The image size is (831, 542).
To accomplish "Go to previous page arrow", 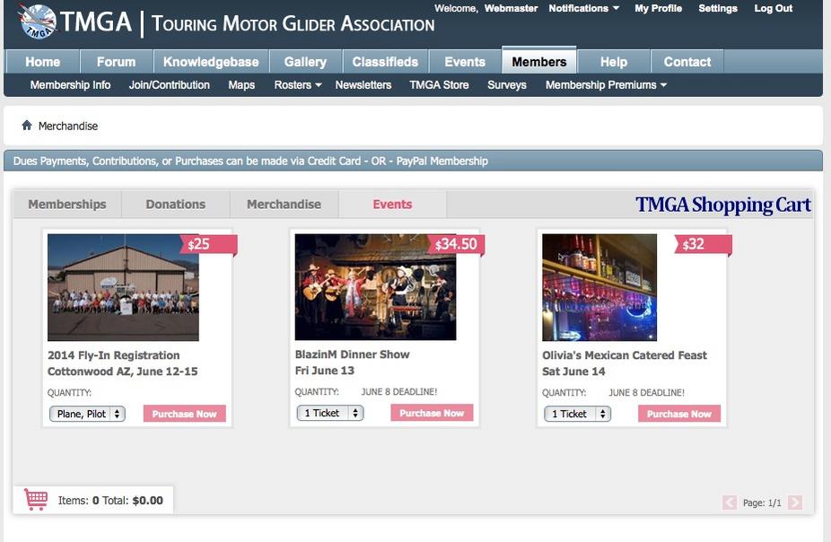I will pos(730,503).
